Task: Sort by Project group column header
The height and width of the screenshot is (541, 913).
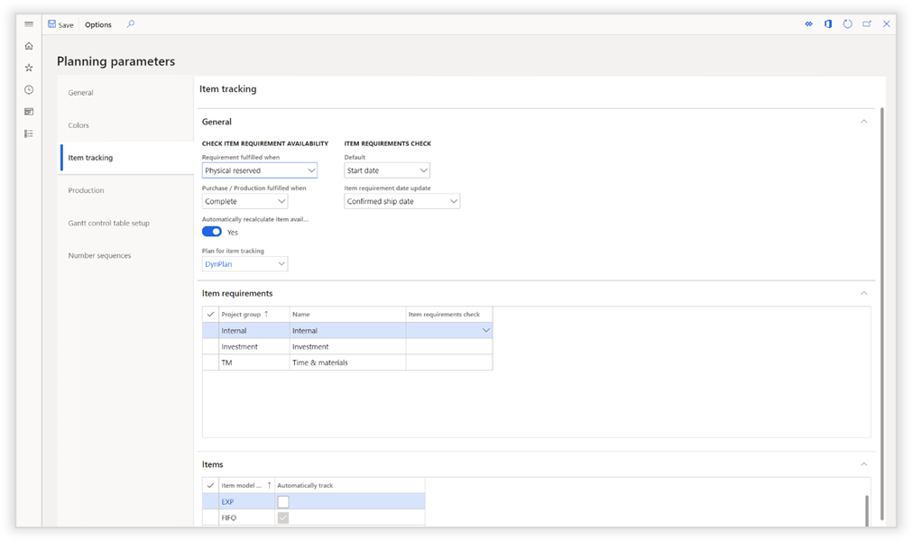Action: coord(254,314)
